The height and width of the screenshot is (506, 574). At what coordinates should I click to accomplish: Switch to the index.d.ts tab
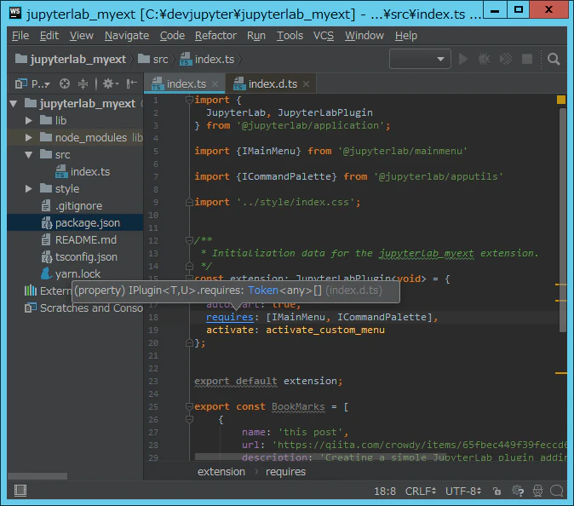tap(273, 84)
